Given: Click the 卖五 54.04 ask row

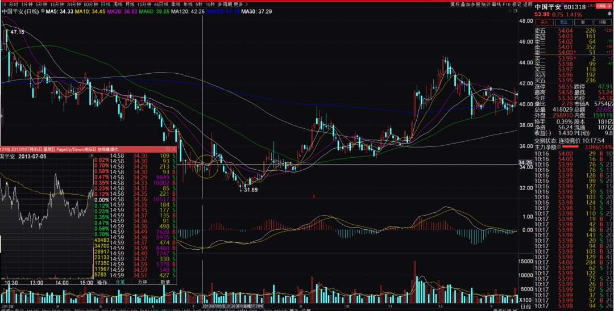Looking at the screenshot, I should tap(574, 31).
